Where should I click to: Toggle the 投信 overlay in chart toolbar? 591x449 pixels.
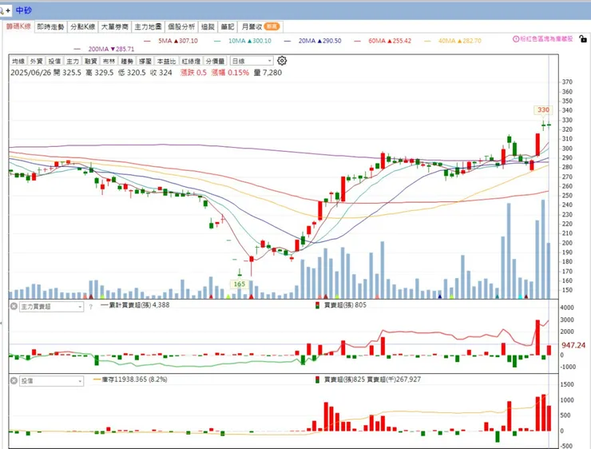[54, 61]
